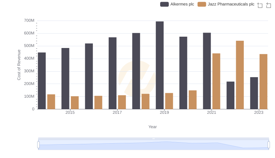Click the Jazz Pharmaceuticals bar for 2015
Viewport: 275px width, 158px height.
click(x=75, y=103)
